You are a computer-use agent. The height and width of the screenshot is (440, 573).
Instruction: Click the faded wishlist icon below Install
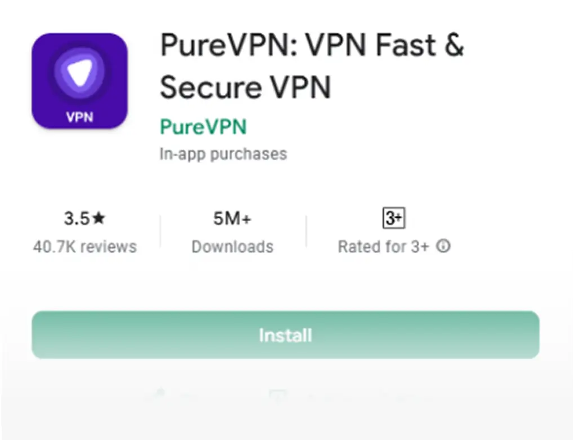tap(278, 395)
